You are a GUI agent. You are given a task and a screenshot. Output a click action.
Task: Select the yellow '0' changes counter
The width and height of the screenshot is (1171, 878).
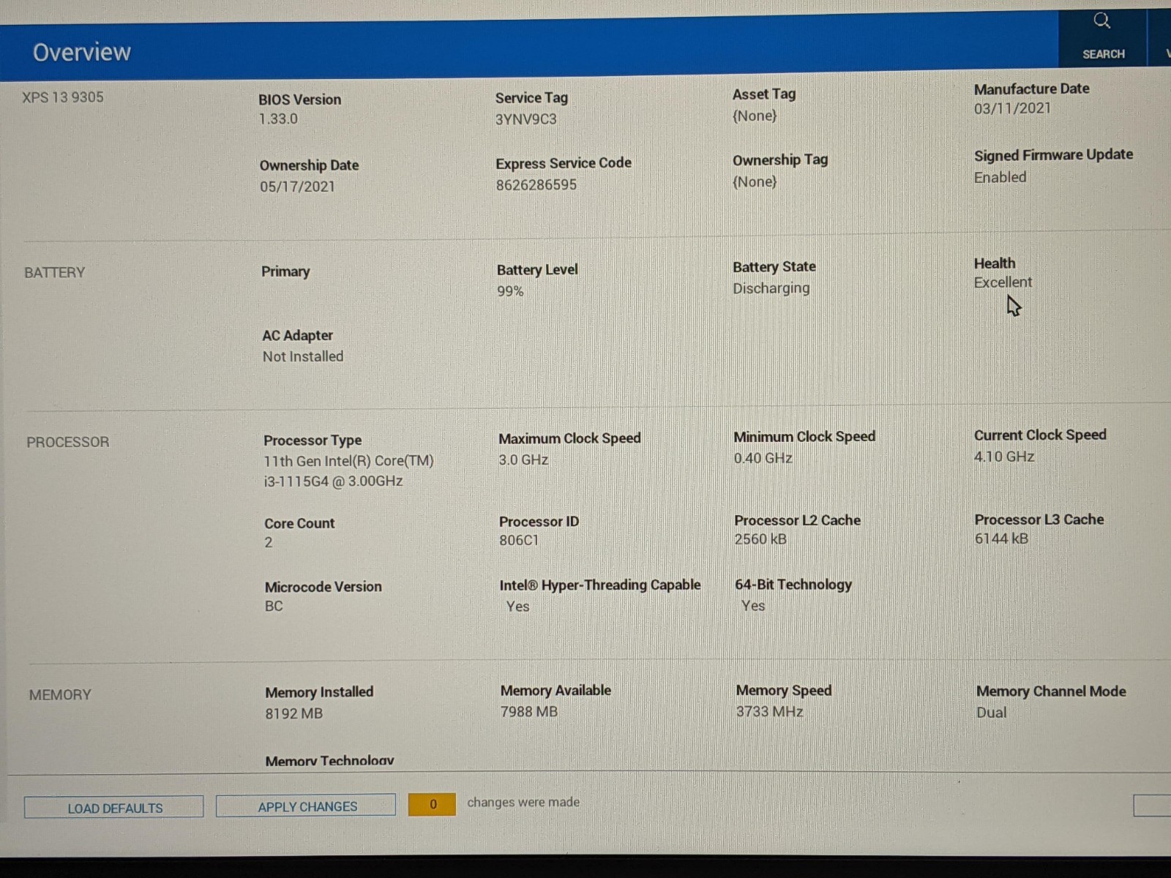(x=432, y=804)
